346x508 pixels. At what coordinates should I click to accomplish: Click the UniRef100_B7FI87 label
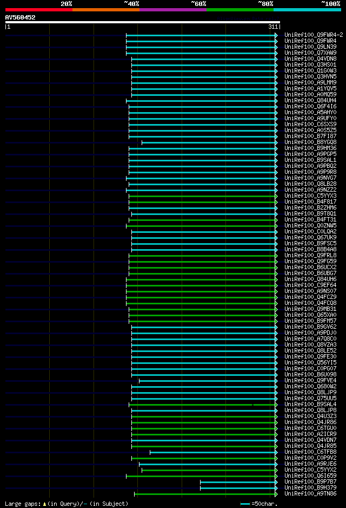(310, 136)
